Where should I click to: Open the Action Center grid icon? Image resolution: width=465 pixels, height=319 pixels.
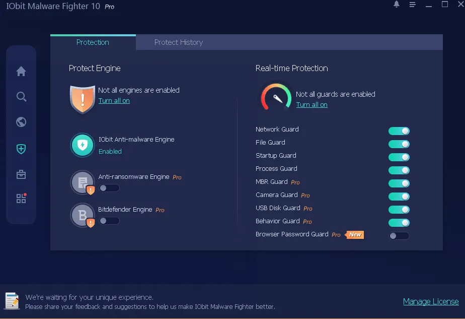21,199
